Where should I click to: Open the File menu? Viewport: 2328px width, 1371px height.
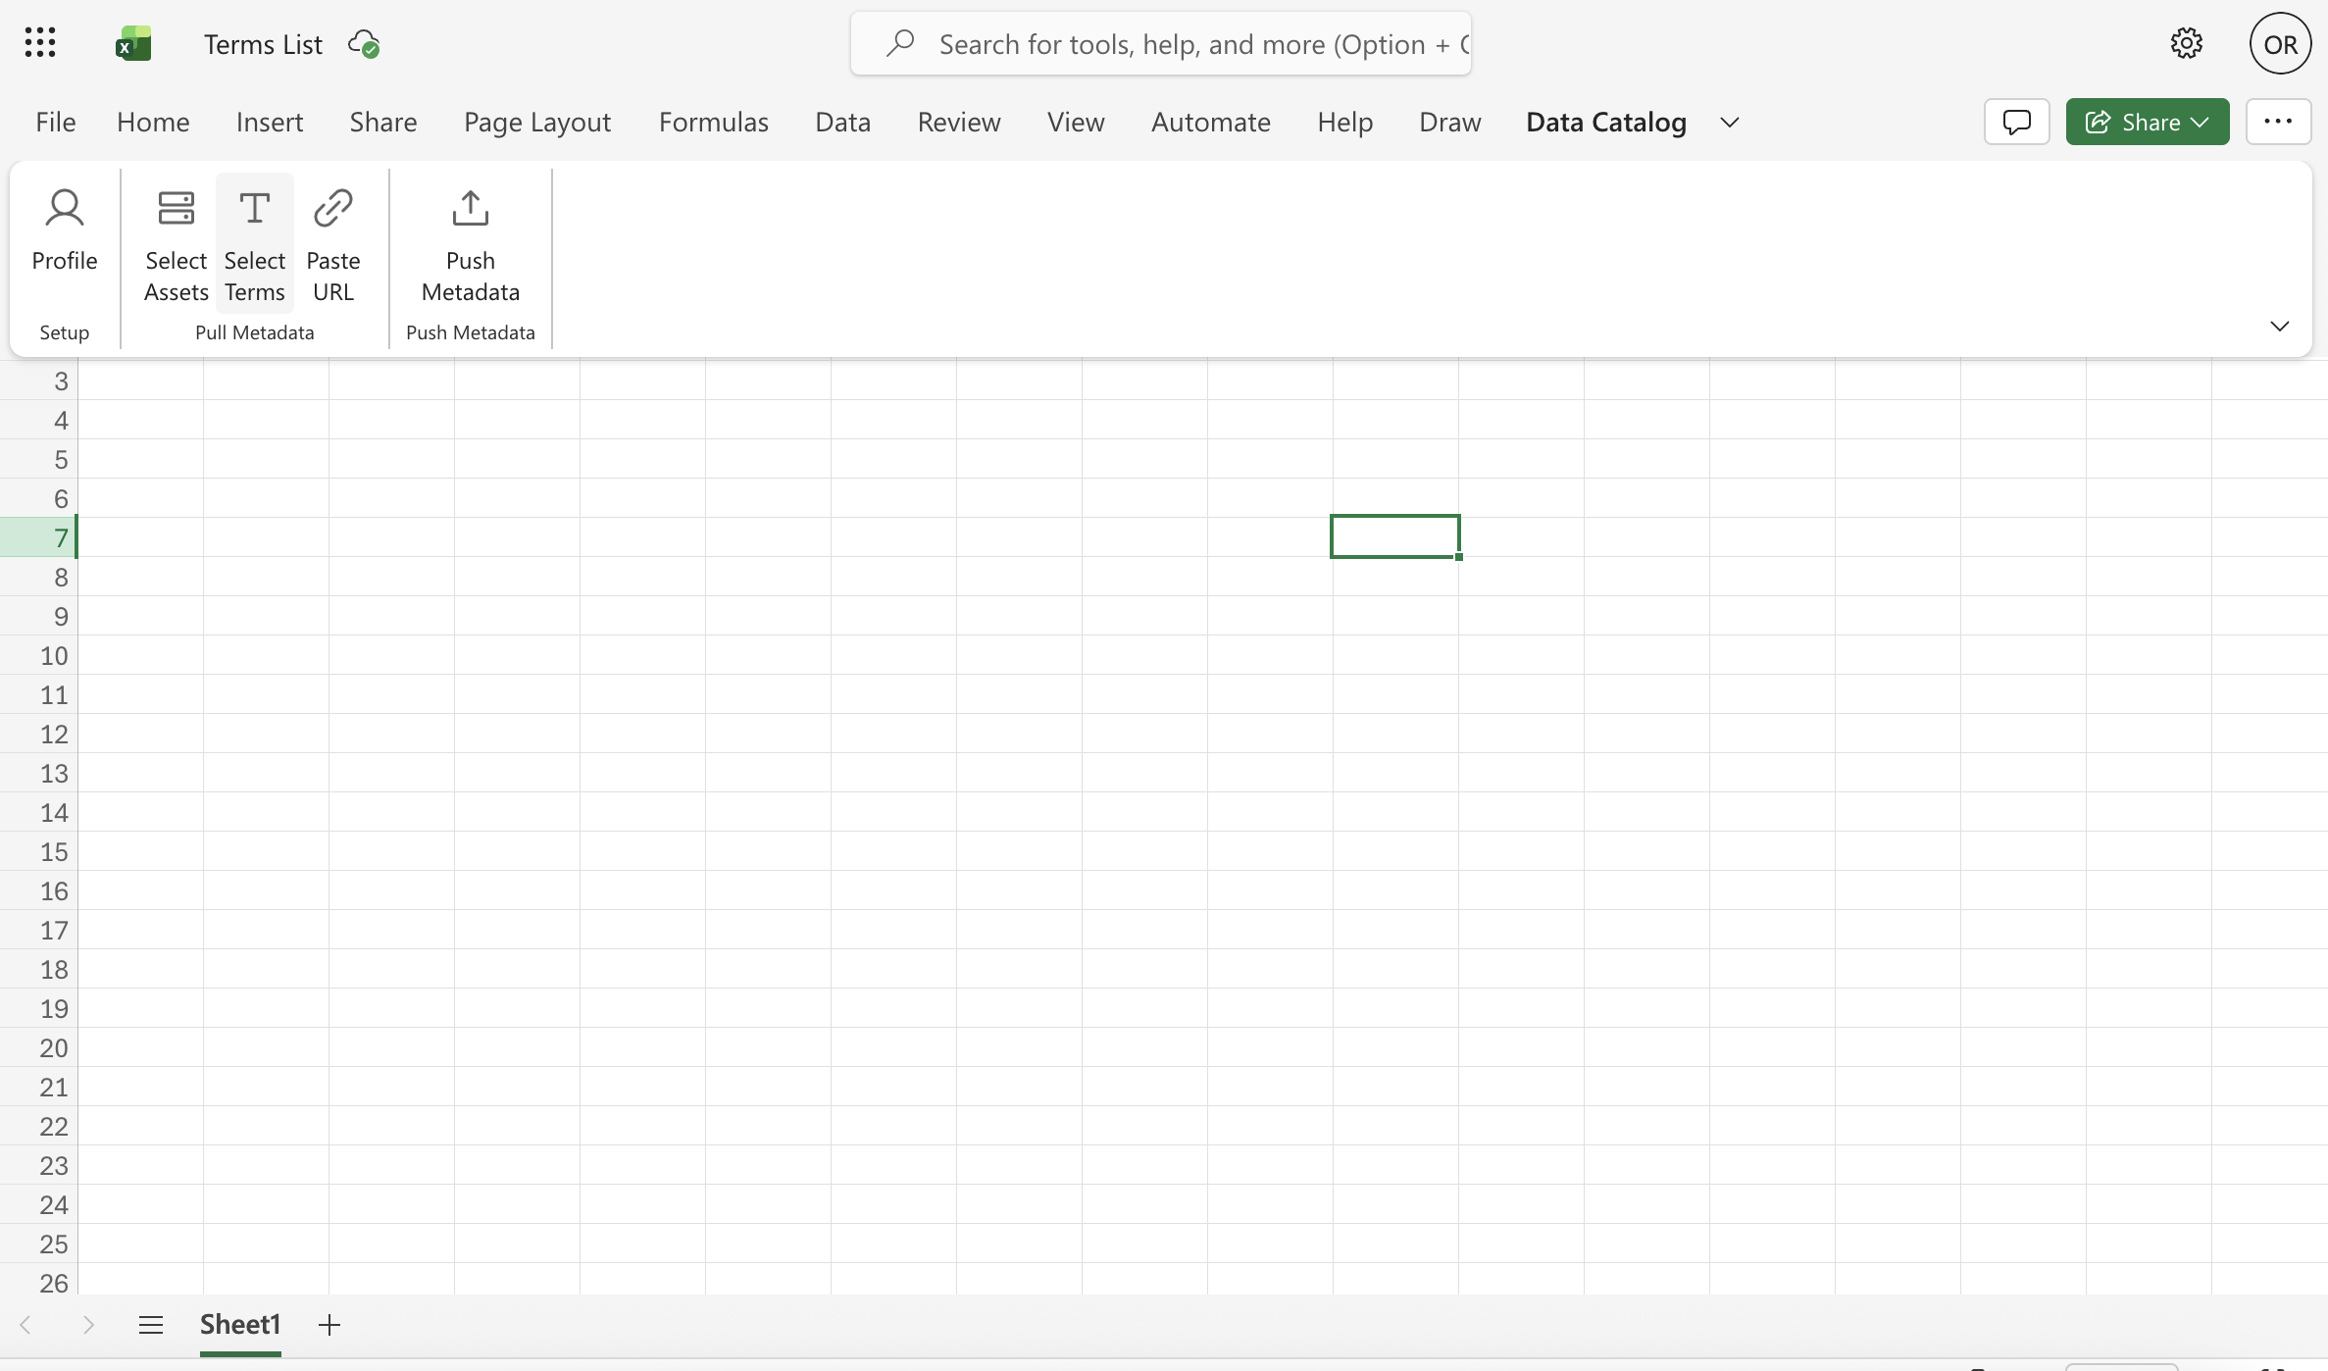56,122
